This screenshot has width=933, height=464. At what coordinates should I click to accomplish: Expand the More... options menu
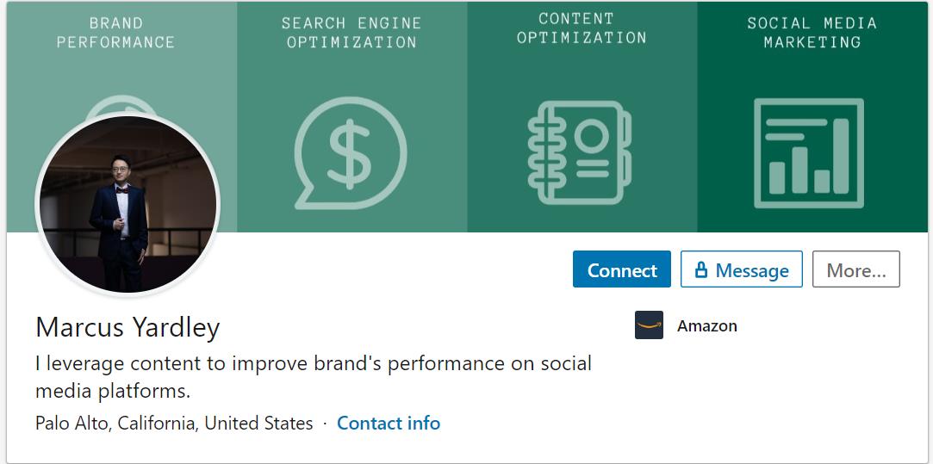tap(855, 270)
